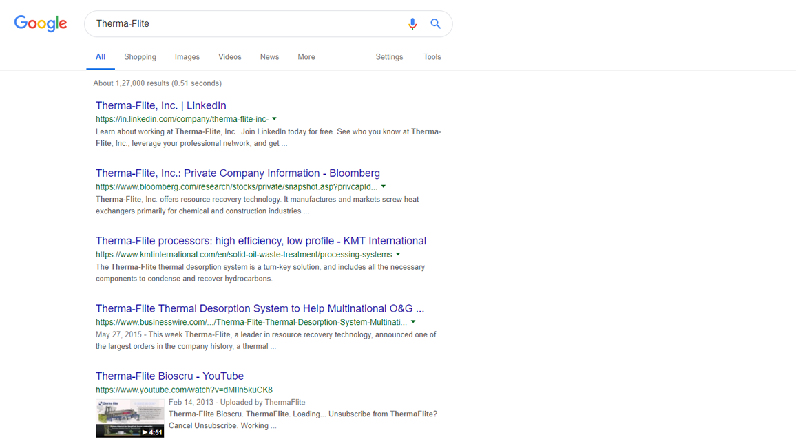Expand the LinkedIn result URL dropdown arrow
The image size is (796, 448).
click(x=275, y=119)
